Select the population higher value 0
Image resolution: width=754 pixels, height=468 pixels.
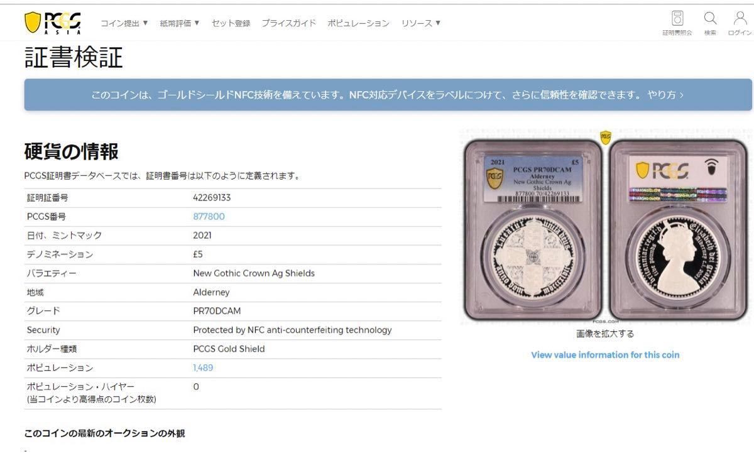point(196,386)
